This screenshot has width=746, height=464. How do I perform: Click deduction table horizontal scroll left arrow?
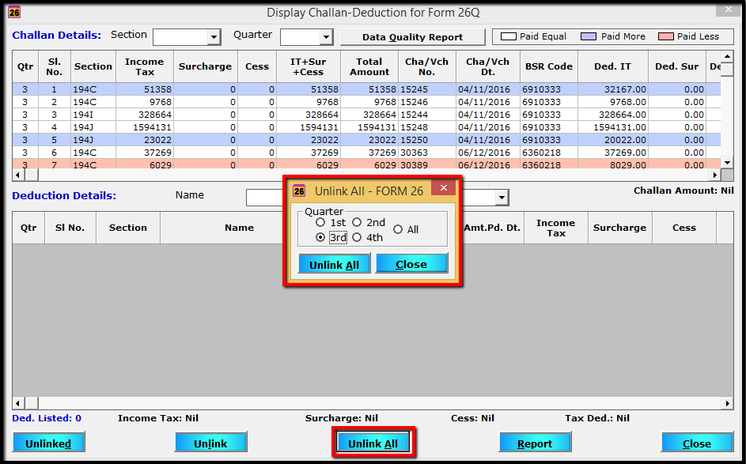tap(18, 404)
